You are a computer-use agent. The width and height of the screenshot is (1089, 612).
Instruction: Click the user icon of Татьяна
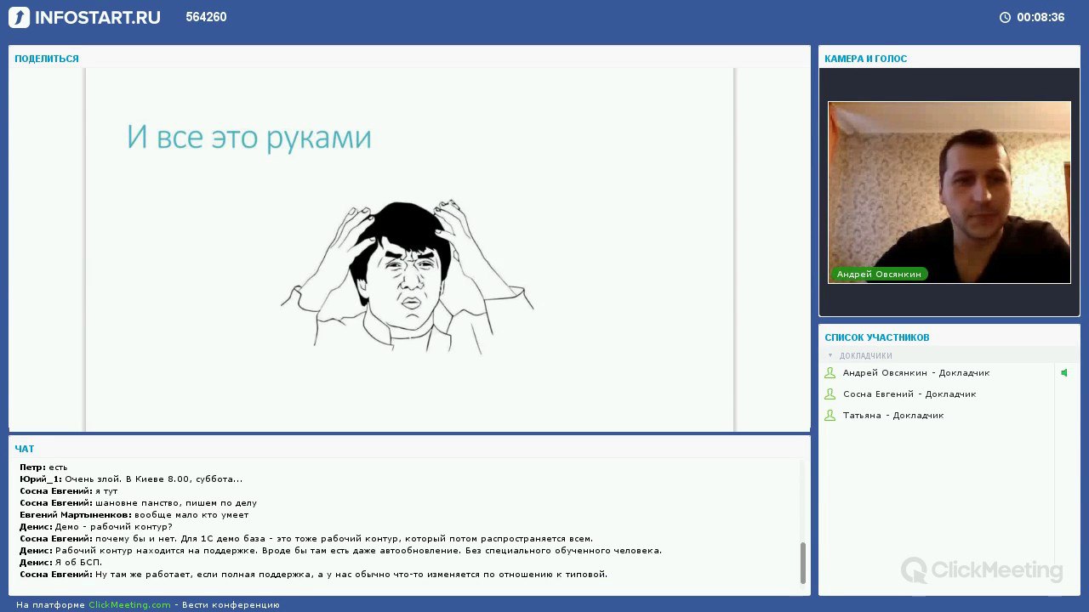coord(830,416)
